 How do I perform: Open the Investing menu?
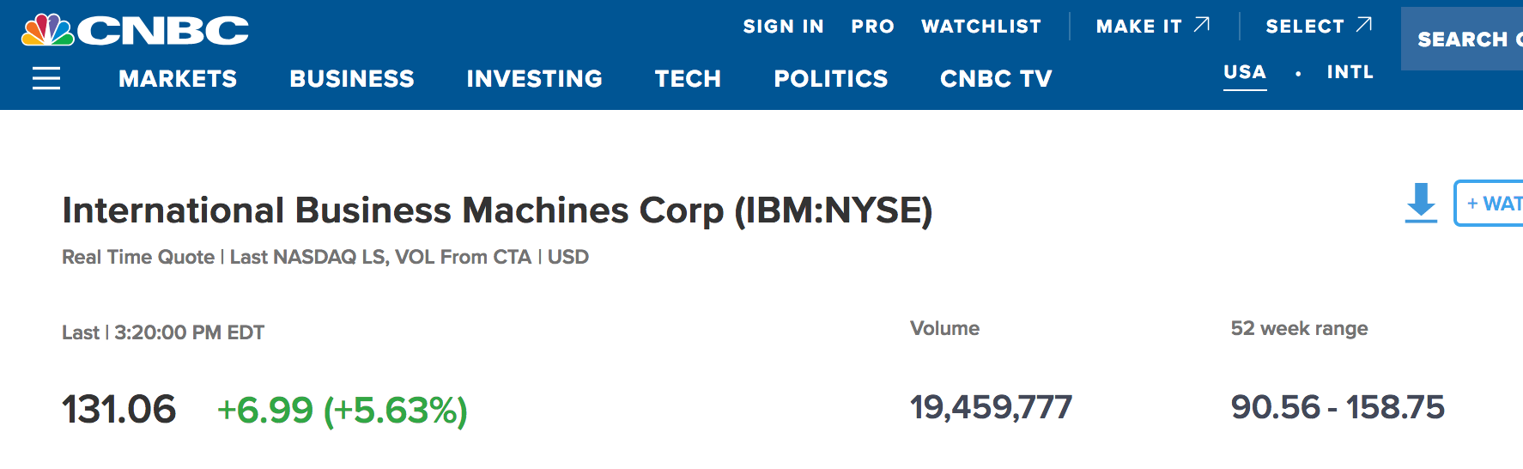coord(534,79)
